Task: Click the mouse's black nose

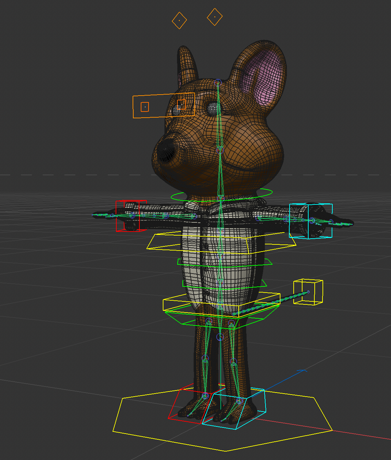Action: (166, 150)
